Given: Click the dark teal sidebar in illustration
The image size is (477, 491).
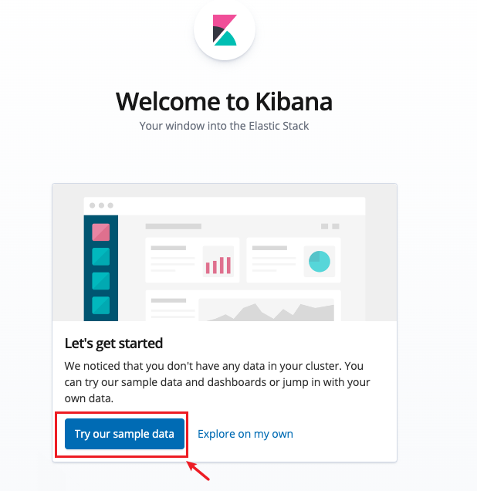Looking at the screenshot, I should coord(101,268).
